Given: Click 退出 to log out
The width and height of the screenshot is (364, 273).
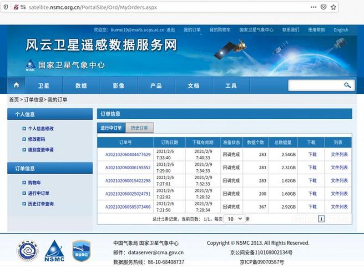Looking at the screenshot, I should 171,30.
